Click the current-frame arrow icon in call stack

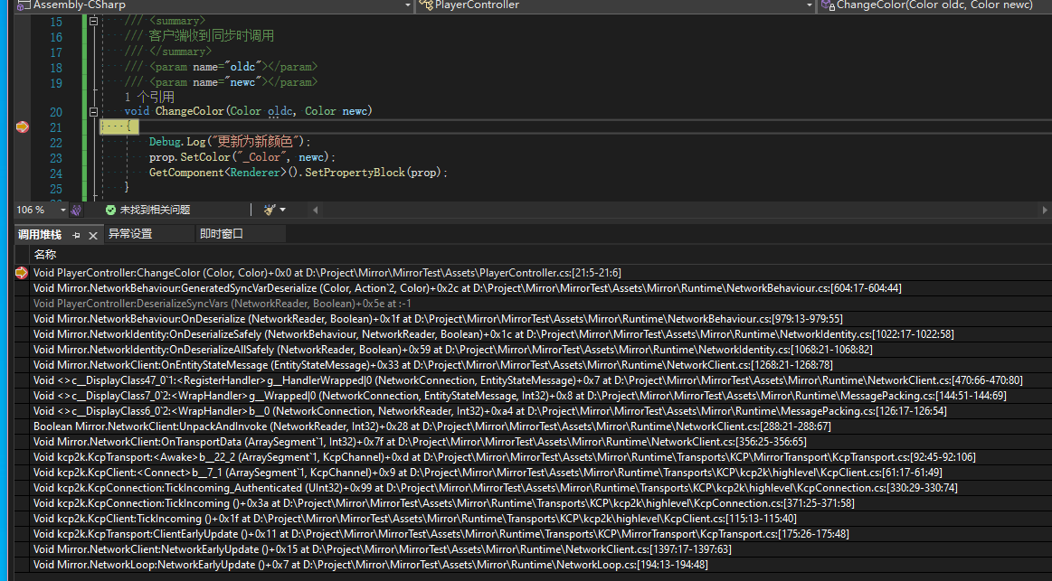pos(22,273)
